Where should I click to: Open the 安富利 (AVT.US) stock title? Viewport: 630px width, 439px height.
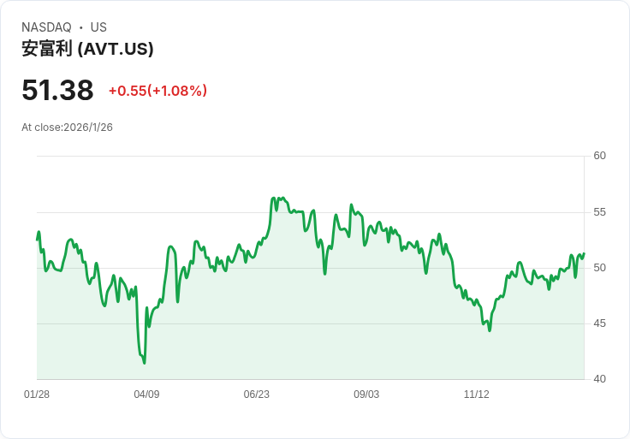click(x=87, y=49)
